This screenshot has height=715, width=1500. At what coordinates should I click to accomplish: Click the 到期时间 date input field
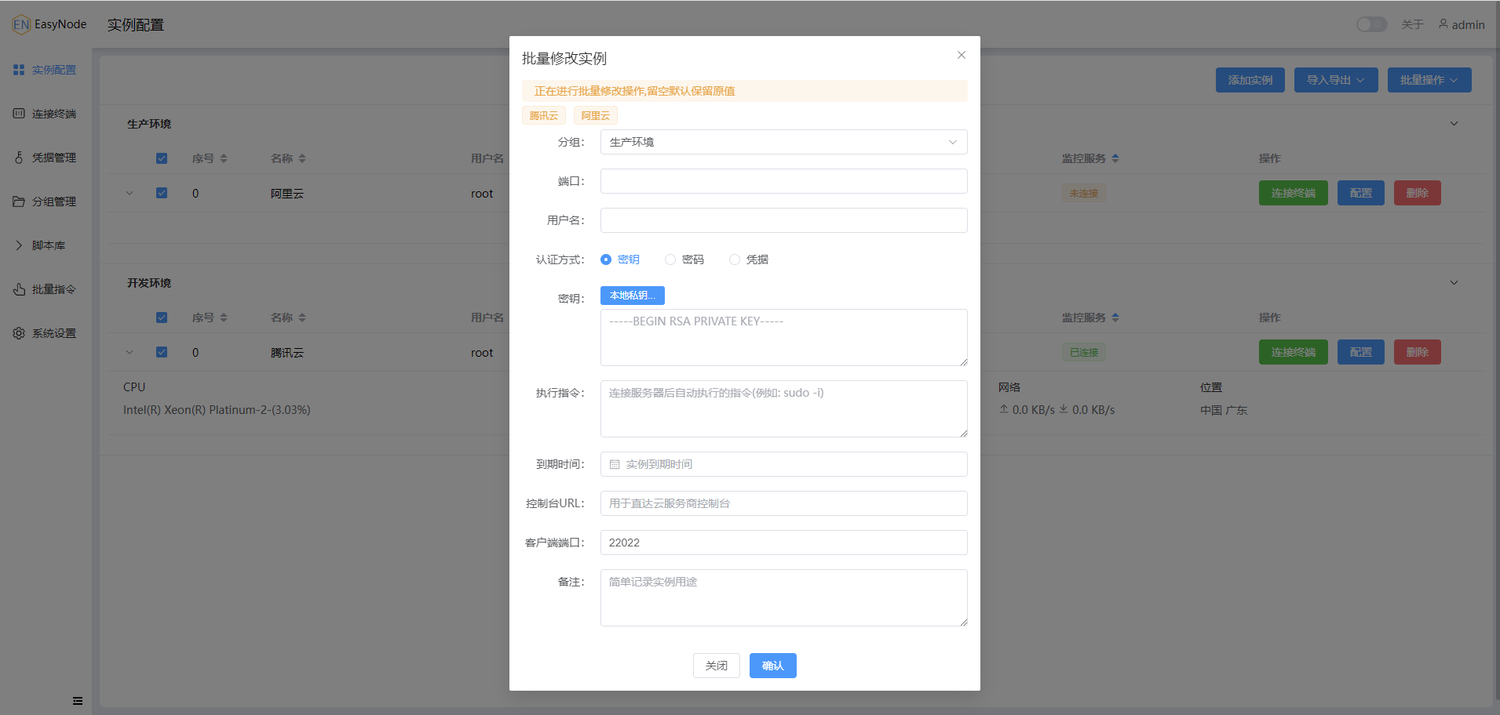(x=783, y=464)
